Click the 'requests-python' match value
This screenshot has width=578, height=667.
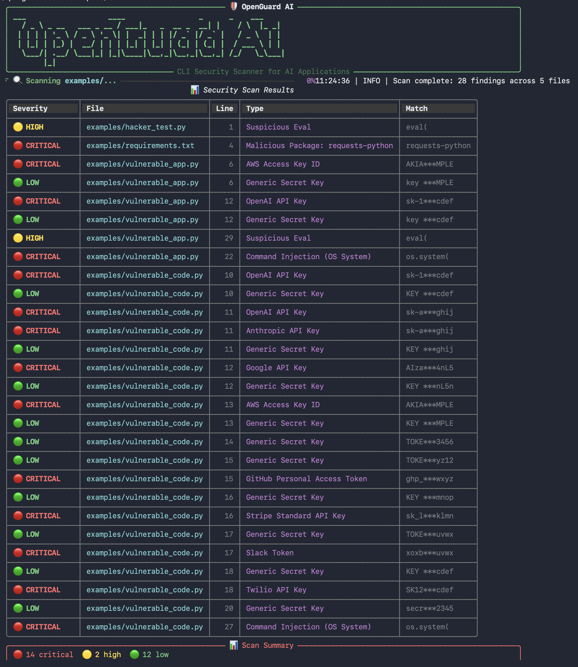point(438,146)
